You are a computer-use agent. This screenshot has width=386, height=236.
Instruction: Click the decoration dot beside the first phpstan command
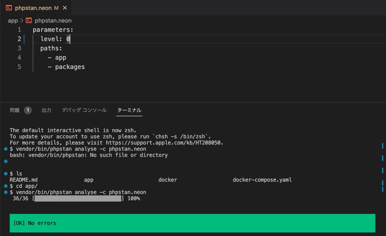point(5,149)
